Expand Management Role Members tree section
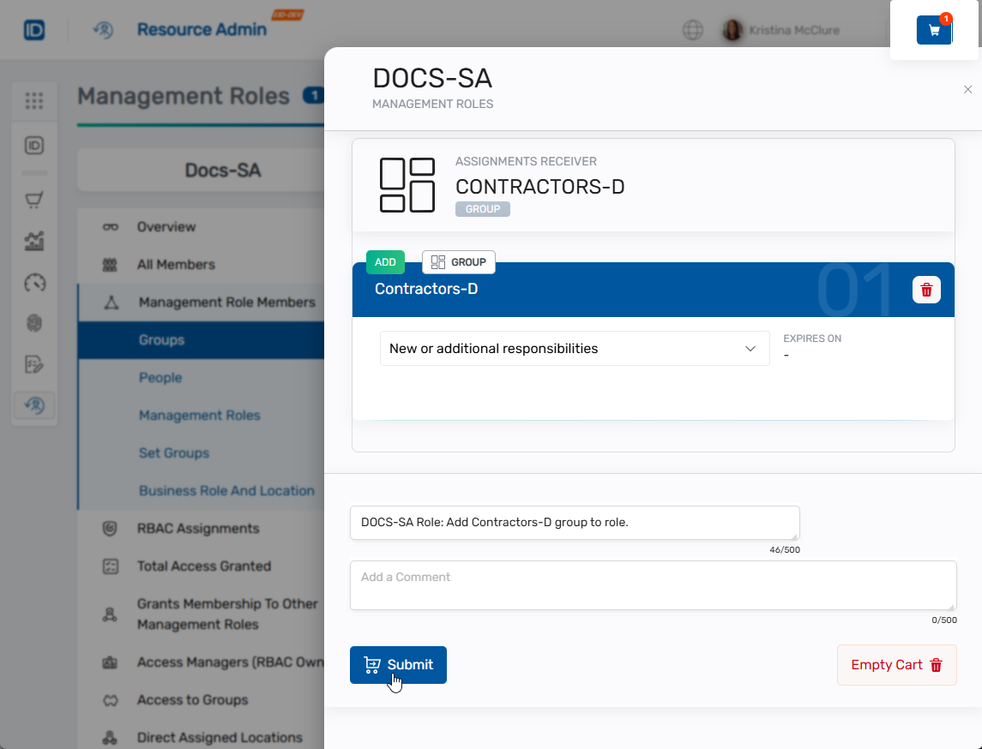The height and width of the screenshot is (749, 982). click(226, 303)
